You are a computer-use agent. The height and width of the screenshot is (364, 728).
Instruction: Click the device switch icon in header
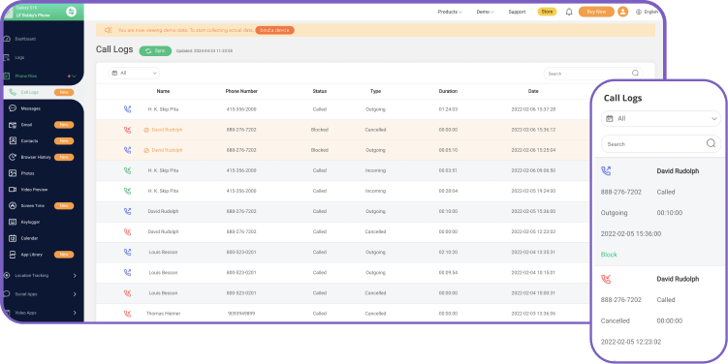pos(72,12)
